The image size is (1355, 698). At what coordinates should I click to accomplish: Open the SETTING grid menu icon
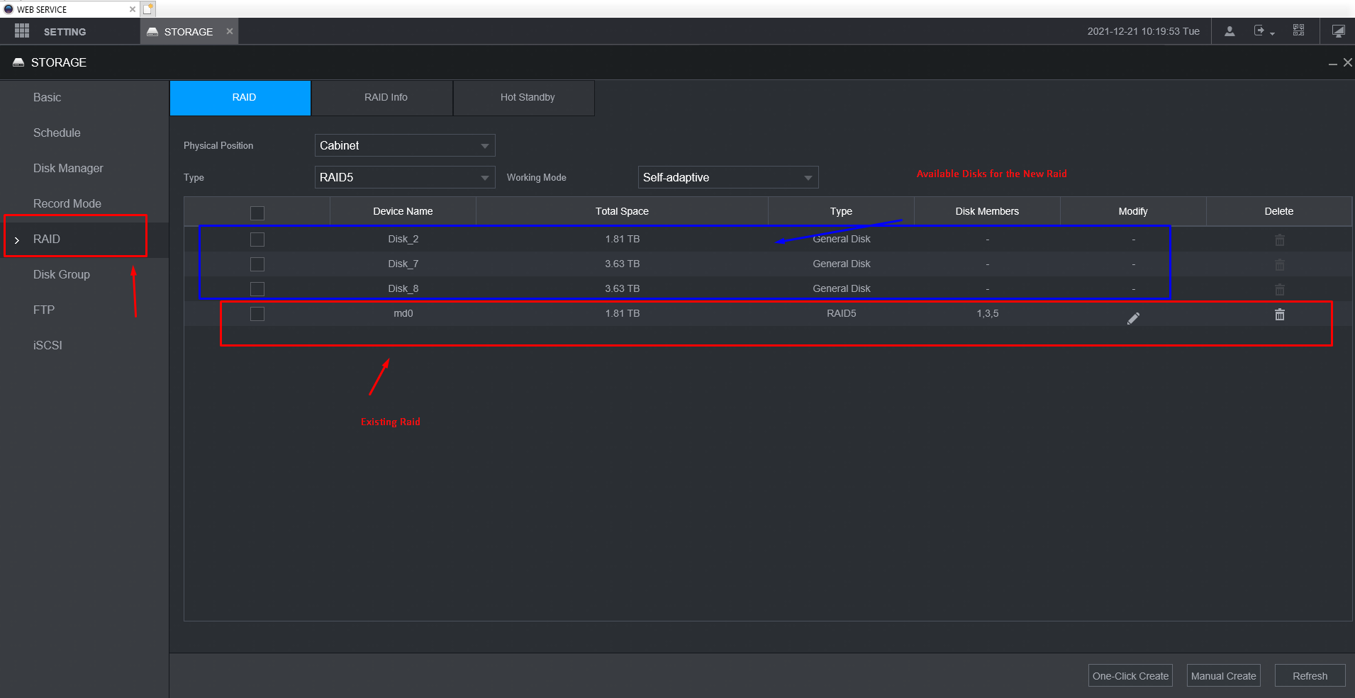point(22,31)
